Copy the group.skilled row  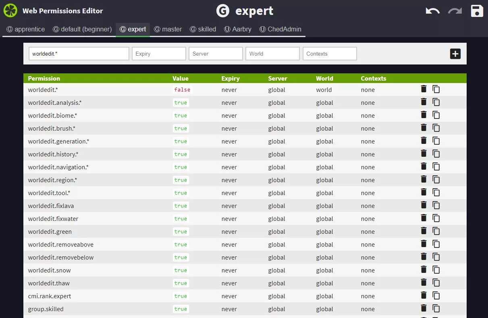(x=436, y=308)
